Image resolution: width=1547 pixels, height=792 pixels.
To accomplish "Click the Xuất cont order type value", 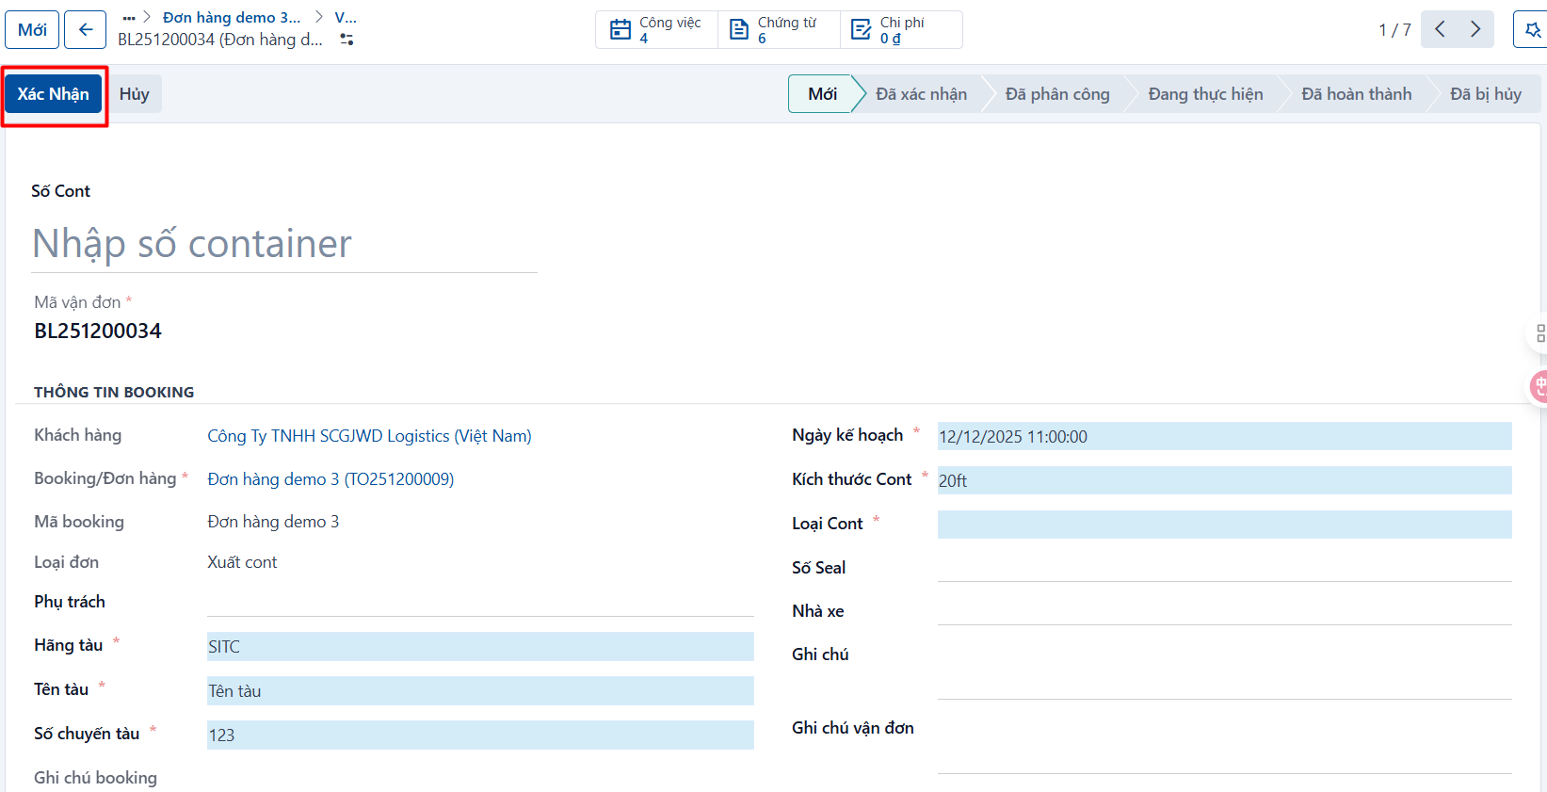I will point(242,562).
